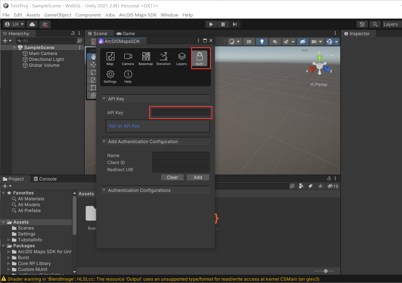Select the Auth lock icon

(199, 58)
